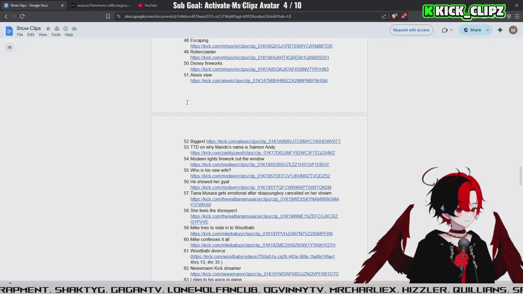Click the Show Clips document title
Screen dimensions: 523x294
click(29, 28)
